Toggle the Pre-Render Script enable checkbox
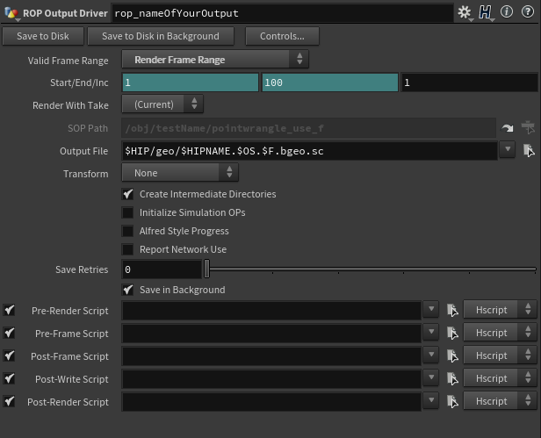 tap(9, 310)
